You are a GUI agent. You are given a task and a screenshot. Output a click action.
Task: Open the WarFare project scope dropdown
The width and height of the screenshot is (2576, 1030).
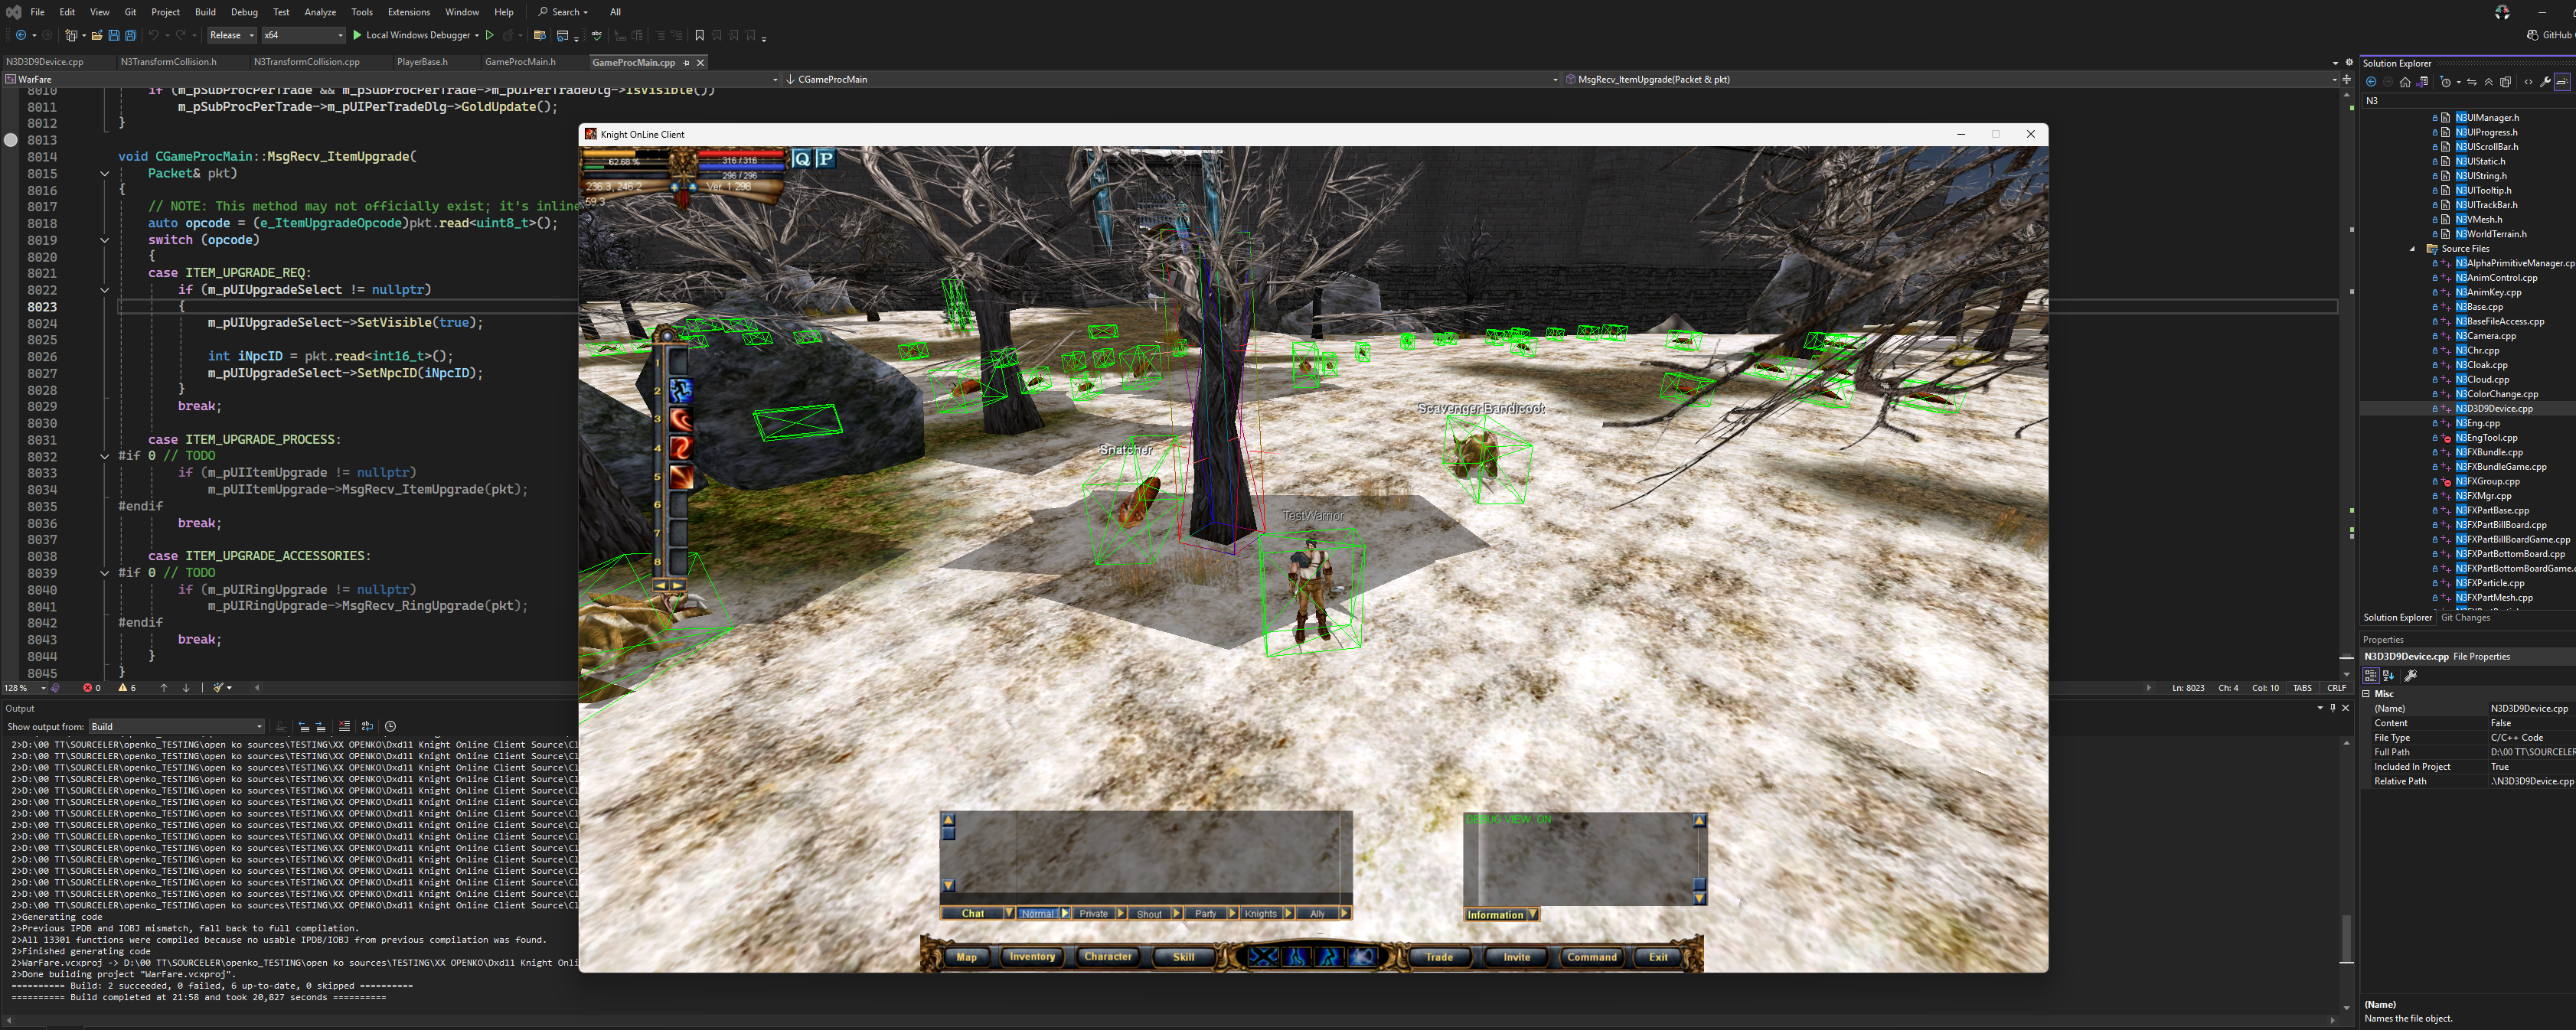coord(391,79)
